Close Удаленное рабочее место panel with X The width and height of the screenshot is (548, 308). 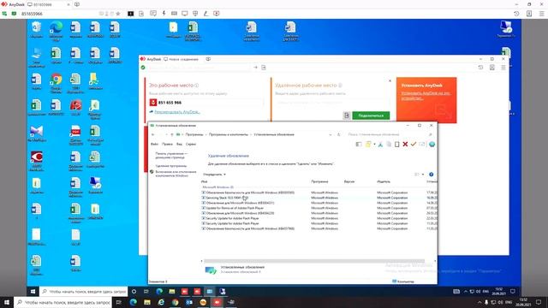(390, 80)
